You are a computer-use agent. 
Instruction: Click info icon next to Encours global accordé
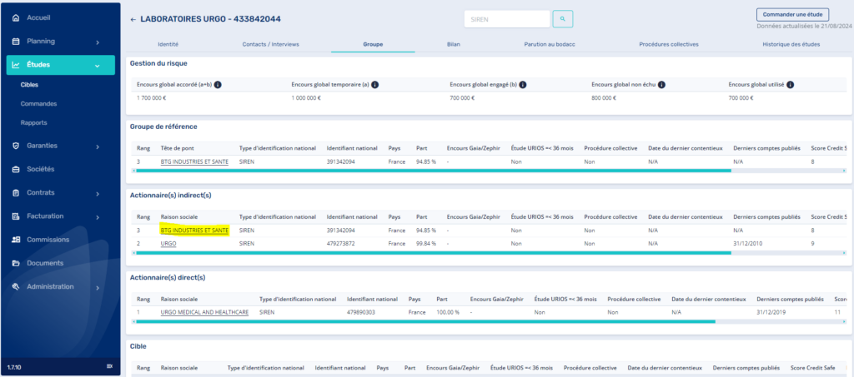(218, 85)
